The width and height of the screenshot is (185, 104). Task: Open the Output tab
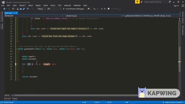15,99
